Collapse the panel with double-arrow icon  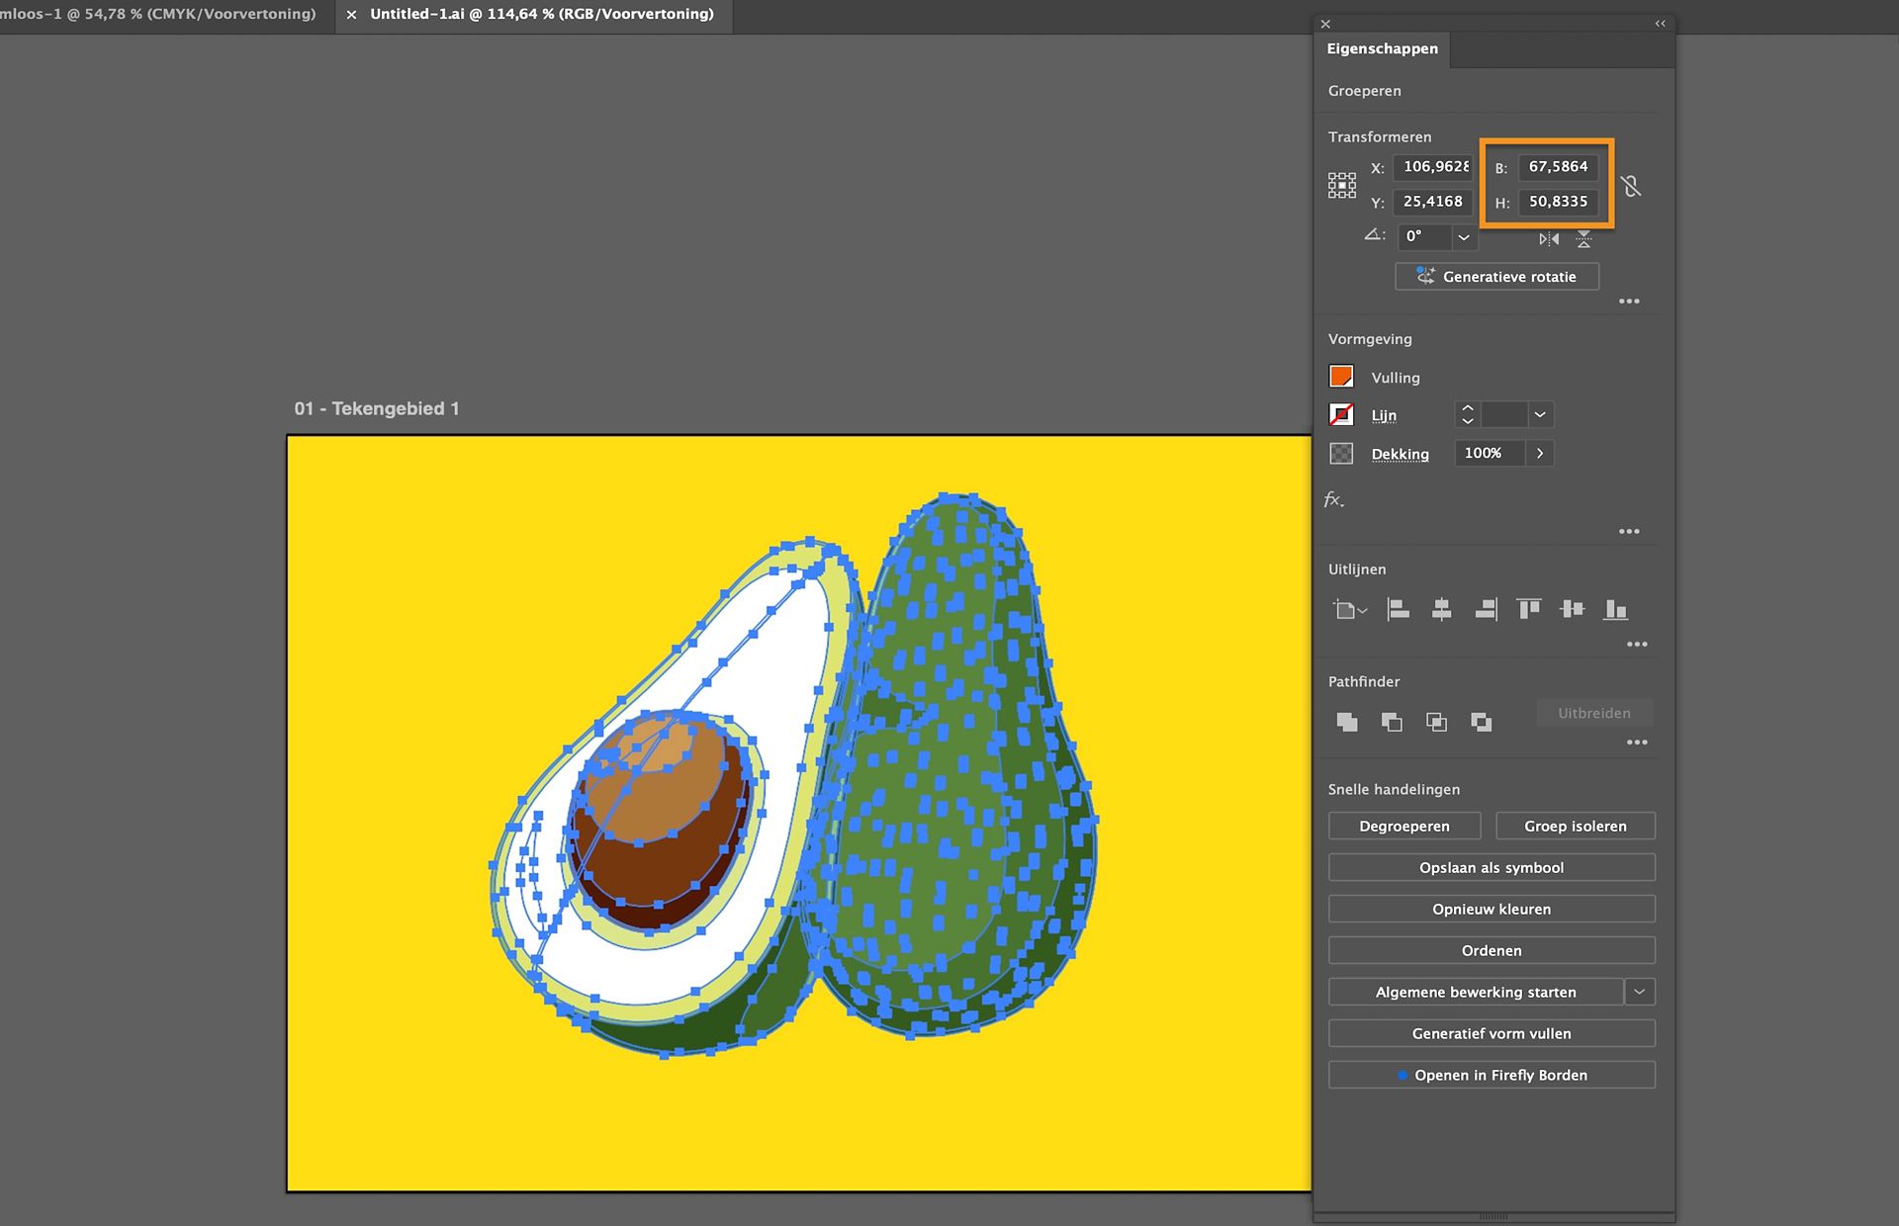tap(1660, 24)
